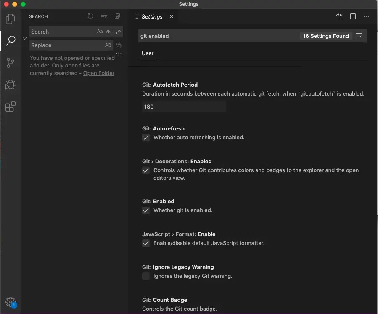Viewport: 378px width, 314px height.
Task: Click the Open Folder link
Action: tap(99, 73)
